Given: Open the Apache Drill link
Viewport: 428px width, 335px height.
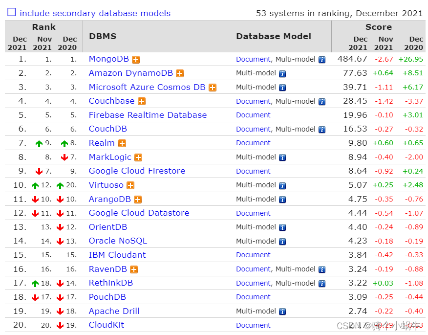Looking at the screenshot, I should pos(114,311).
